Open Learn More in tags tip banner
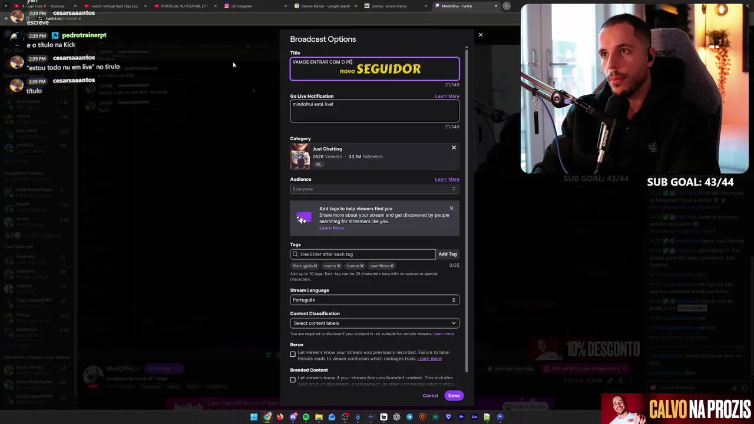Viewport: 754px width, 424px height. click(x=331, y=228)
